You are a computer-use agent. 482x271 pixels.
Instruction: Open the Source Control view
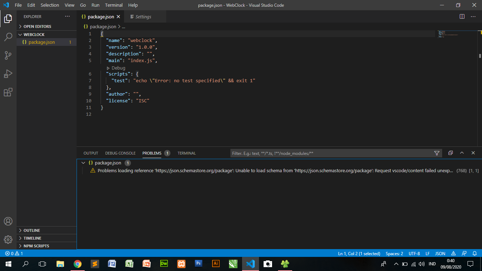pyautogui.click(x=8, y=55)
